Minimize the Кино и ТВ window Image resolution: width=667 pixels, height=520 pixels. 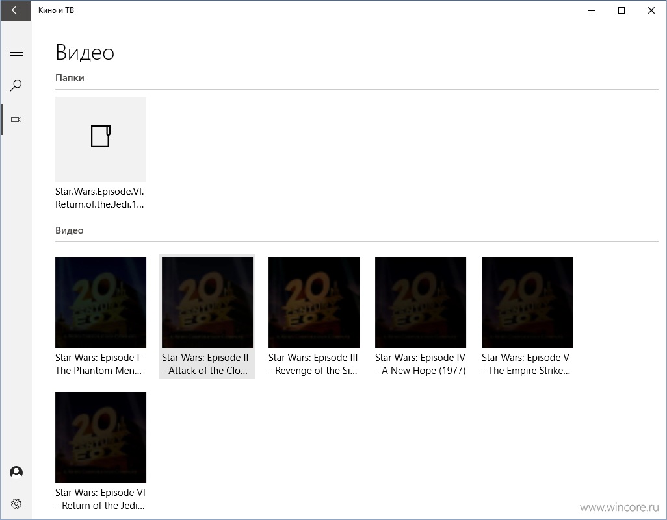click(x=592, y=10)
